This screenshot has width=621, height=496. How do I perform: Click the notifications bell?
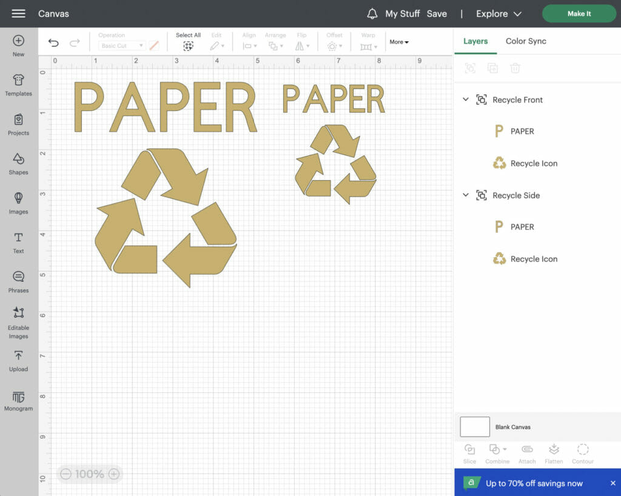[x=372, y=13]
